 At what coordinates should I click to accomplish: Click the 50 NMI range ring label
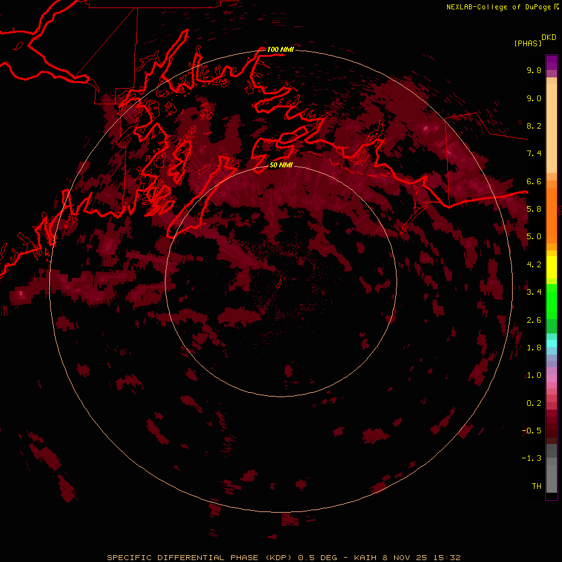click(x=282, y=165)
